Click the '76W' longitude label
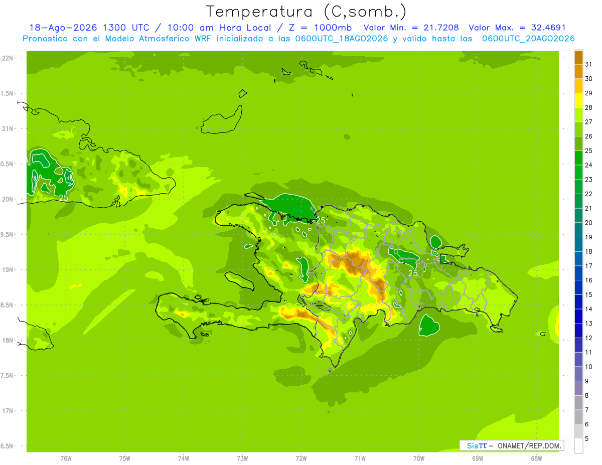Image resolution: width=602 pixels, height=465 pixels. 66,458
